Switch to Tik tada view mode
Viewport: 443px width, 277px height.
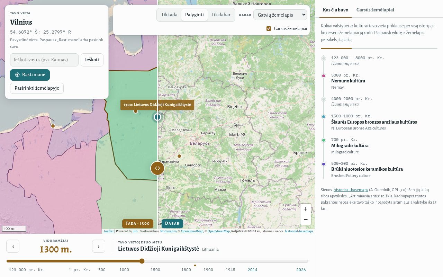point(169,15)
